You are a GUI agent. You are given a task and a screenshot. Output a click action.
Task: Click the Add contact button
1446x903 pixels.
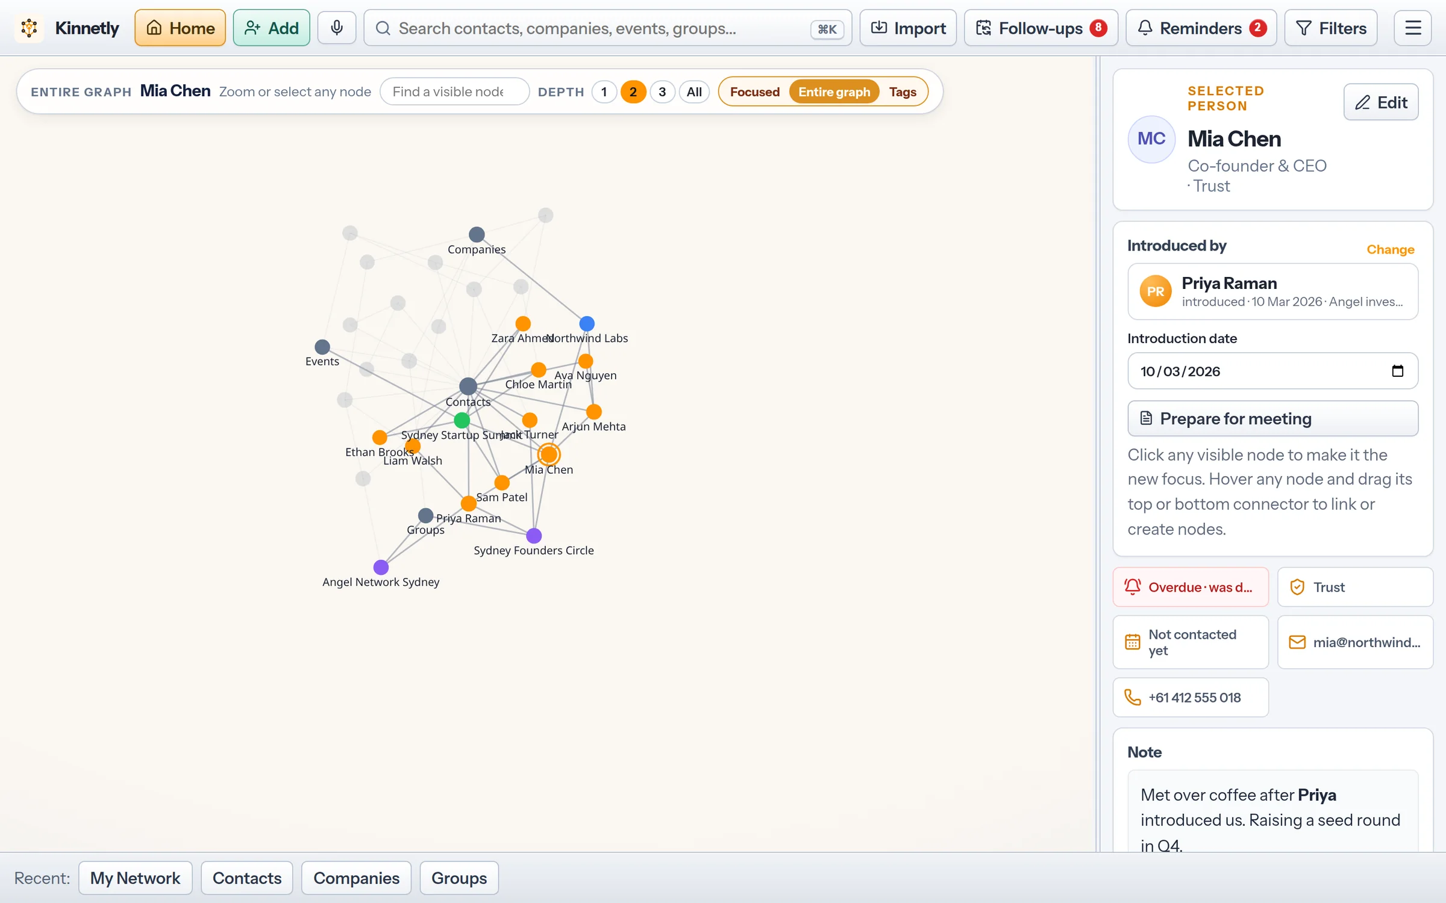271,28
